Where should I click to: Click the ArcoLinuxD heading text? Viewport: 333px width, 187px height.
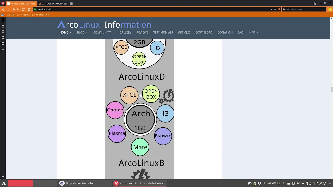pos(142,77)
